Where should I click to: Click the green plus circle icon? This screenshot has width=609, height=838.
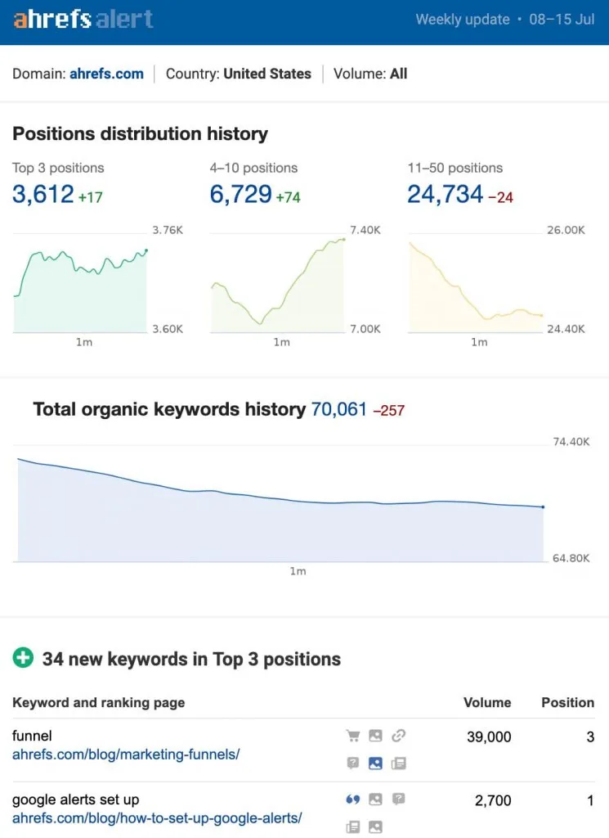[23, 658]
